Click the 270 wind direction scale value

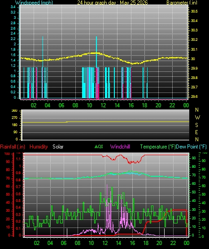coord(14,118)
